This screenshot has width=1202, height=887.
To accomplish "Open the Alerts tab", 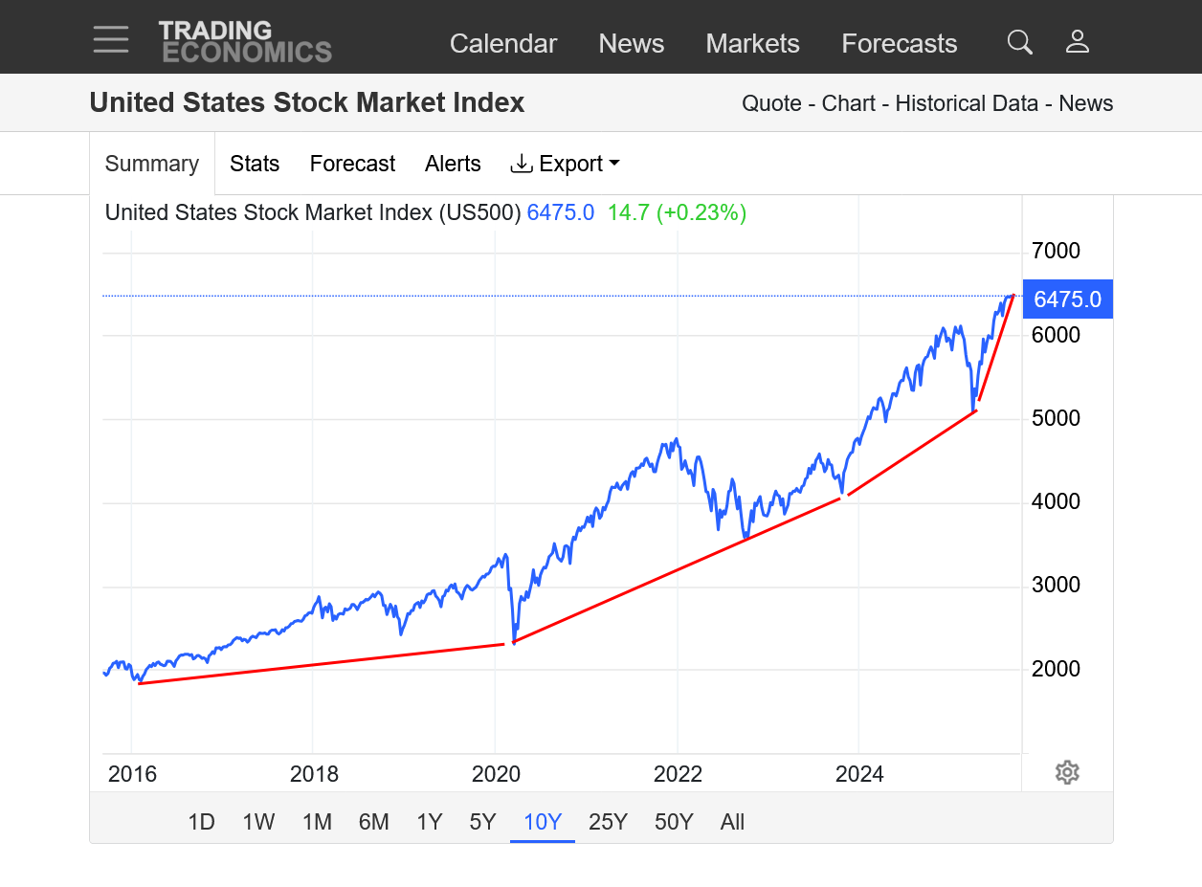I will (453, 164).
